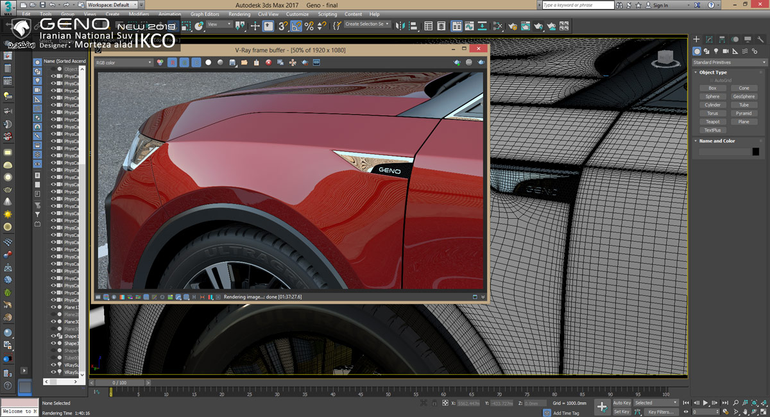
Task: Open the Scripting menu
Action: pyautogui.click(x=327, y=14)
